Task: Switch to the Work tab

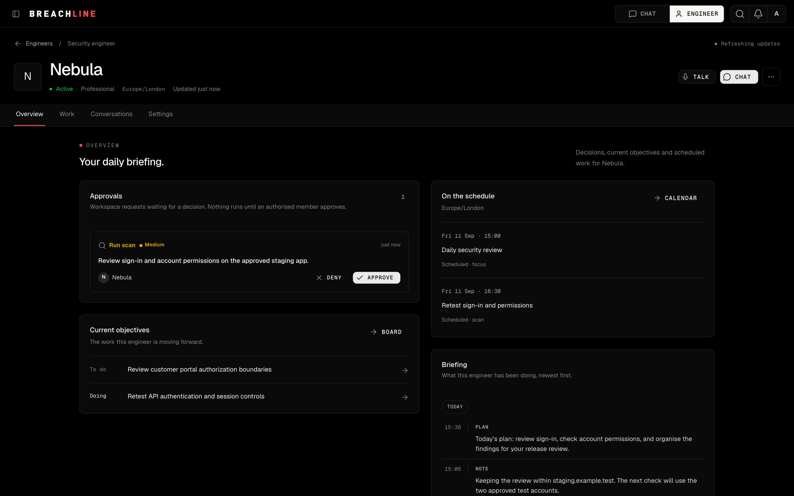Action: click(x=67, y=114)
